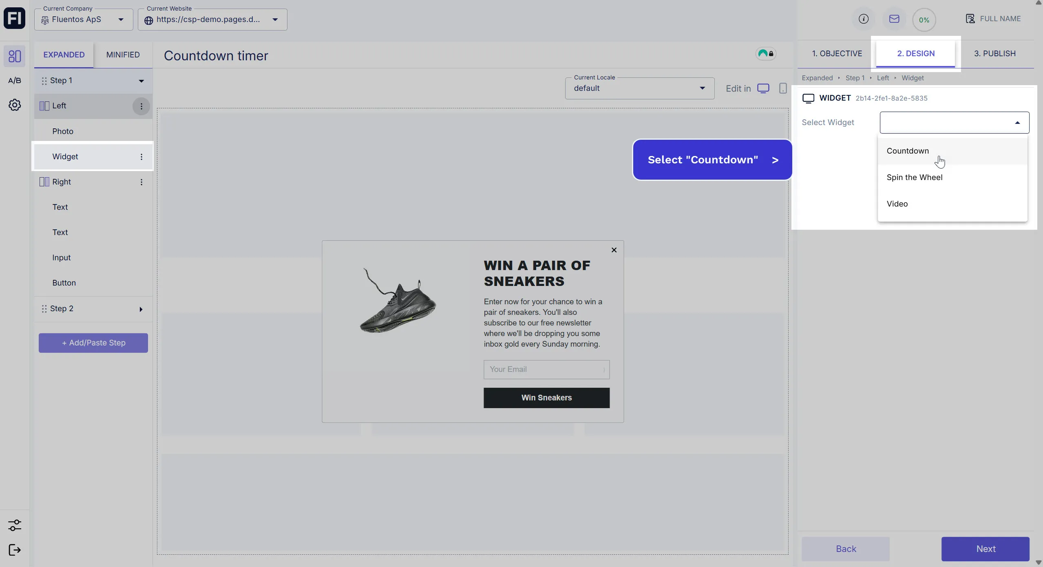Switch to mobile editing via the phone icon
Viewport: 1043px width, 567px height.
tap(782, 88)
